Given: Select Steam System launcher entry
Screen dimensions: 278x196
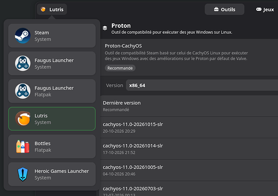Looking at the screenshot, I should (52, 35).
